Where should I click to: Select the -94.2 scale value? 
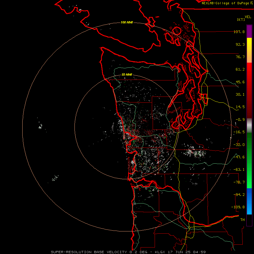[x=239, y=195]
